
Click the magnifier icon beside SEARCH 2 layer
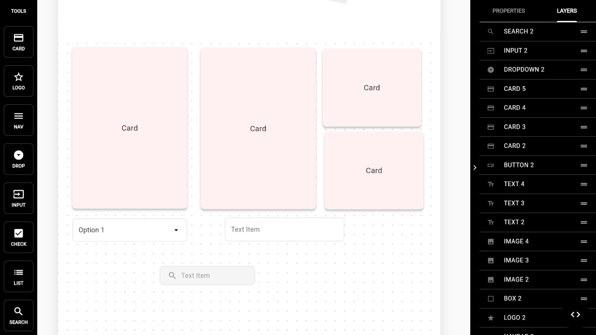pyautogui.click(x=491, y=31)
